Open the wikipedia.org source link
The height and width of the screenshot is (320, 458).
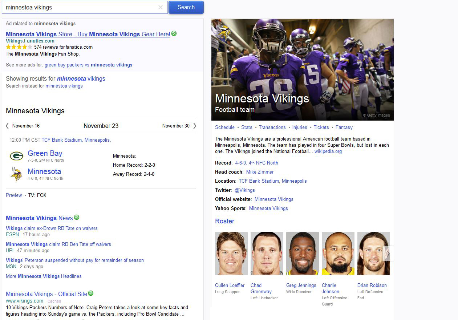click(328, 151)
